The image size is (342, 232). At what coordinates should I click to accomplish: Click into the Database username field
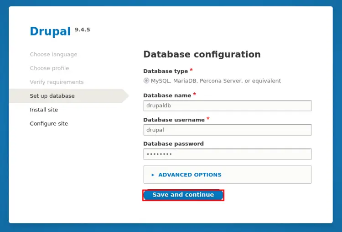pyautogui.click(x=227, y=130)
